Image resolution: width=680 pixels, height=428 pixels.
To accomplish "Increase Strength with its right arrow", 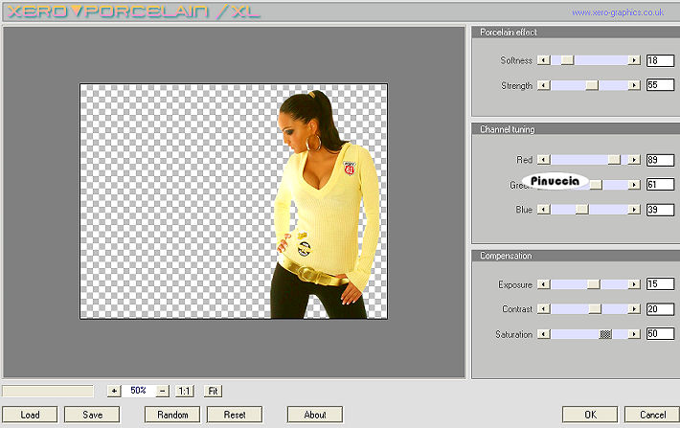I will (634, 85).
